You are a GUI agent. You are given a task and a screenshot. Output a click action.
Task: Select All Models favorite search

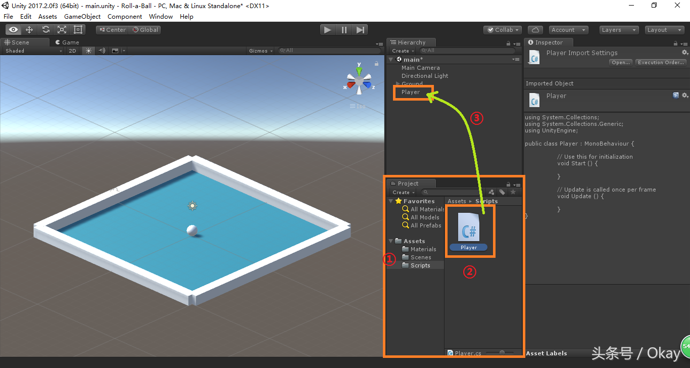[x=421, y=217]
